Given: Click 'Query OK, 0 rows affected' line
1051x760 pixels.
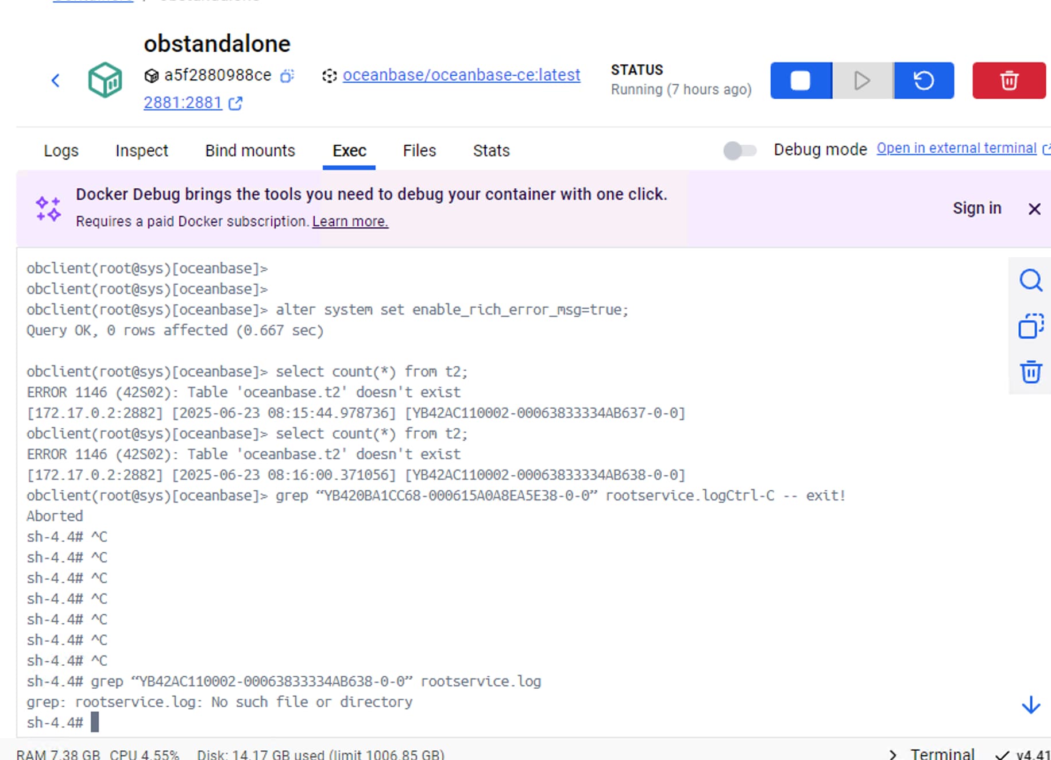Looking at the screenshot, I should coord(175,331).
